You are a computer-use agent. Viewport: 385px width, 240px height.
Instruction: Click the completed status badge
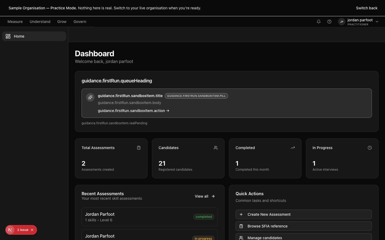(204, 217)
